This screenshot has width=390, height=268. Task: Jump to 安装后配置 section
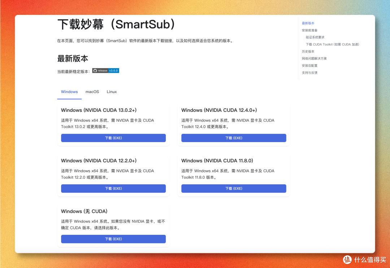(309, 66)
